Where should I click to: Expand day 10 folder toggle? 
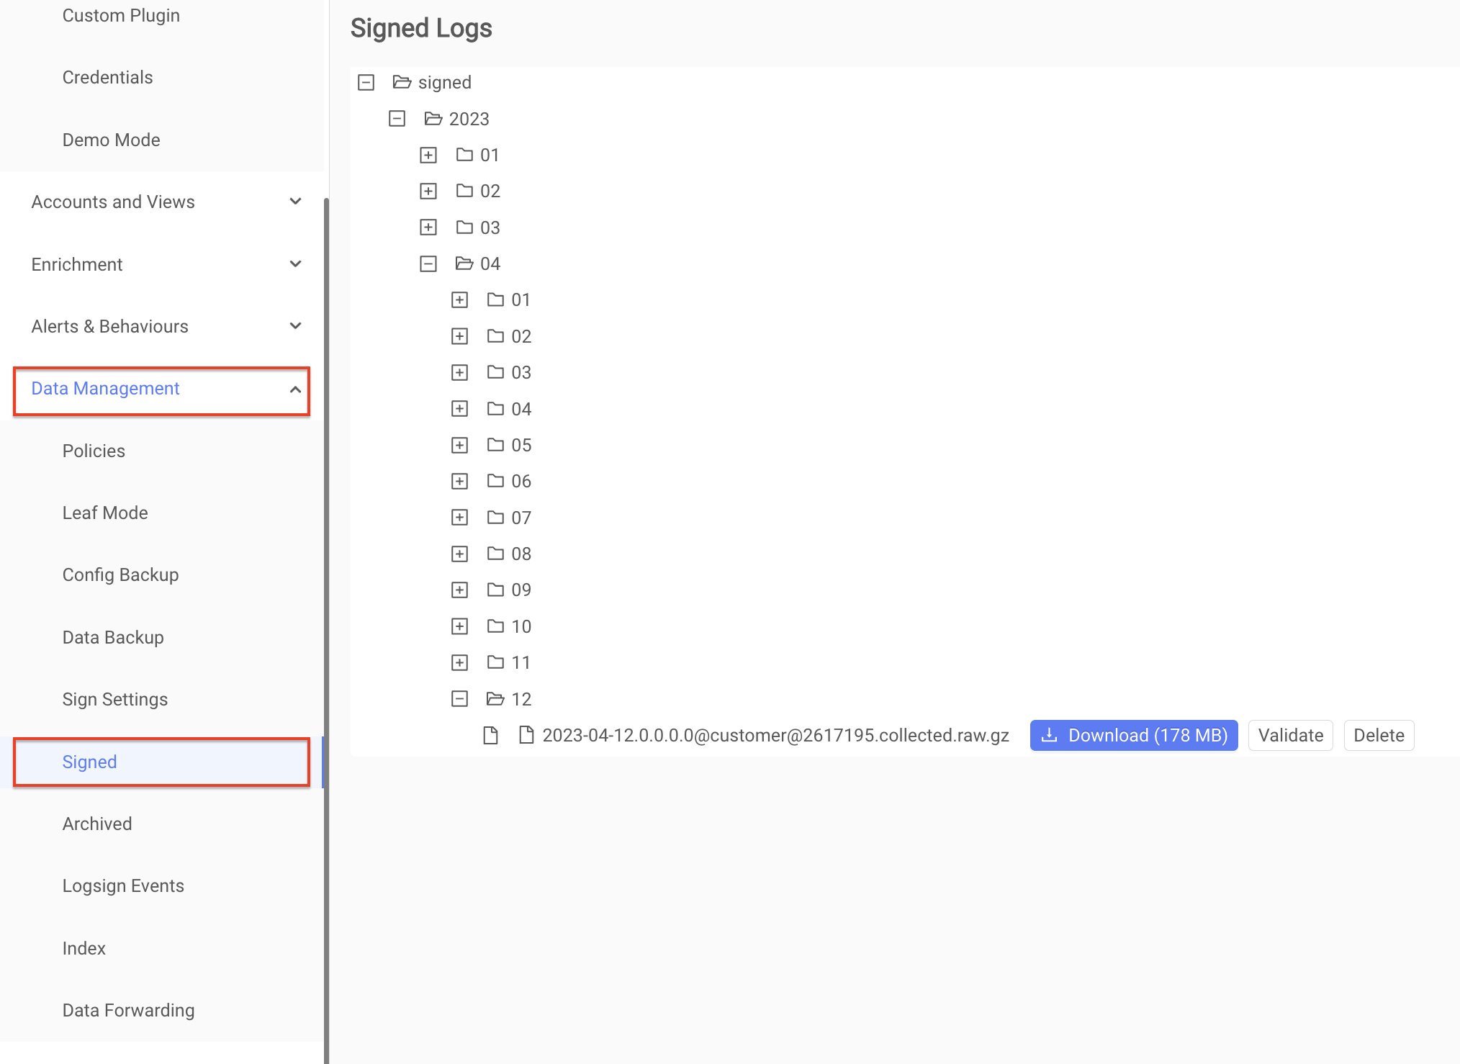tap(459, 626)
